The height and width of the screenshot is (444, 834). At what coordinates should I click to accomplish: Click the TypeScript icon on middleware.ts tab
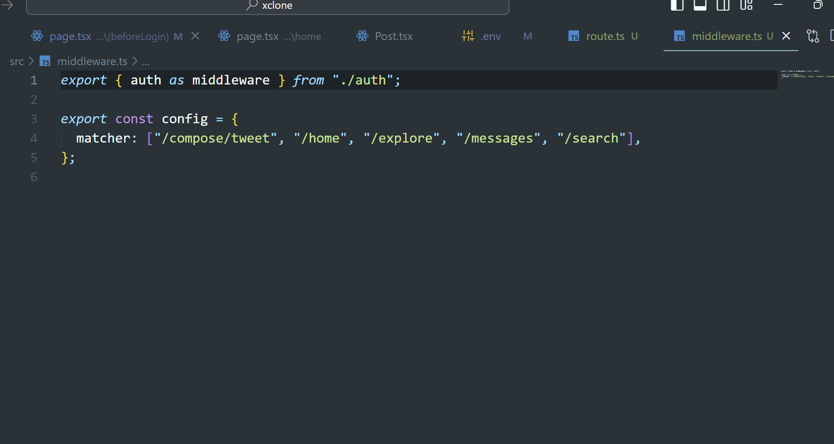(x=679, y=36)
